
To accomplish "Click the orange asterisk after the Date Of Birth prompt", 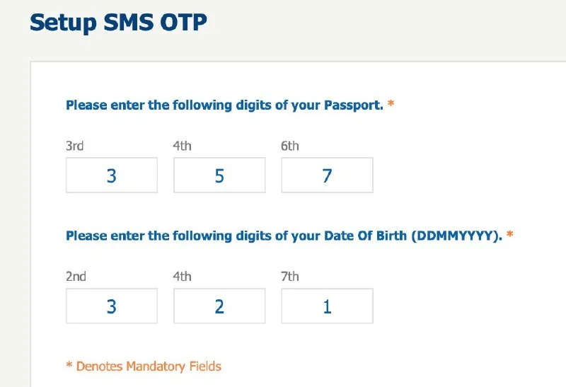I will 509,235.
